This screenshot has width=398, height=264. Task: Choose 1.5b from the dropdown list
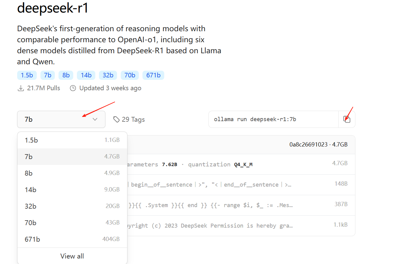point(72,140)
